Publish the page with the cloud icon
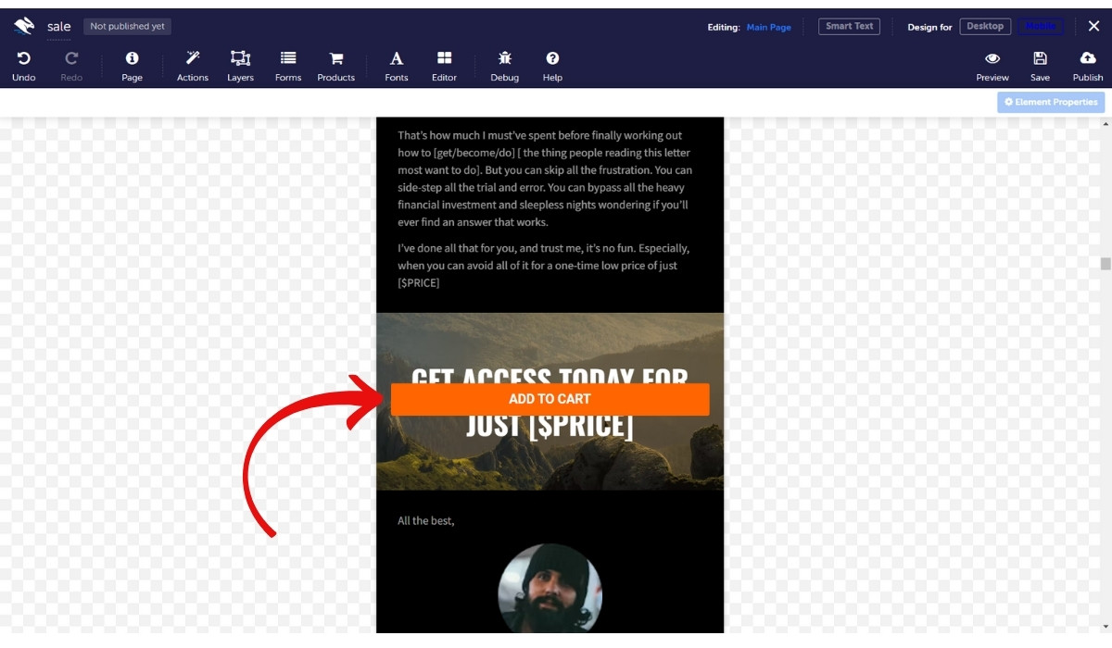Image resolution: width=1112 pixels, height=648 pixels. (1088, 58)
